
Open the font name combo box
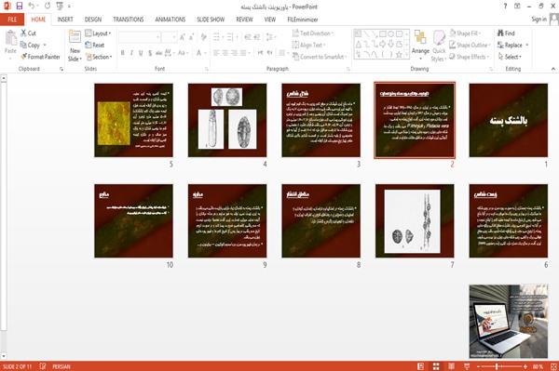tap(140, 37)
